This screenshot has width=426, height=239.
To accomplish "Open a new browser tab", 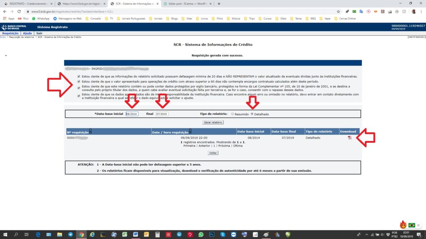I will tap(219, 4).
